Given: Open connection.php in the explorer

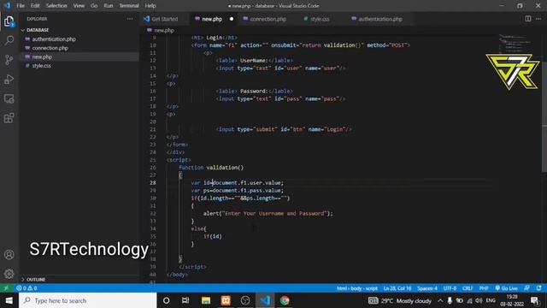Looking at the screenshot, I should (50, 48).
